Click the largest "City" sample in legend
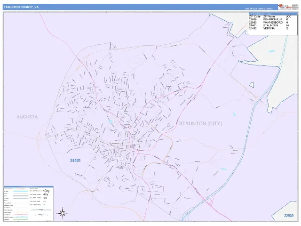The width and height of the screenshot is (301, 226). click(x=46, y=191)
